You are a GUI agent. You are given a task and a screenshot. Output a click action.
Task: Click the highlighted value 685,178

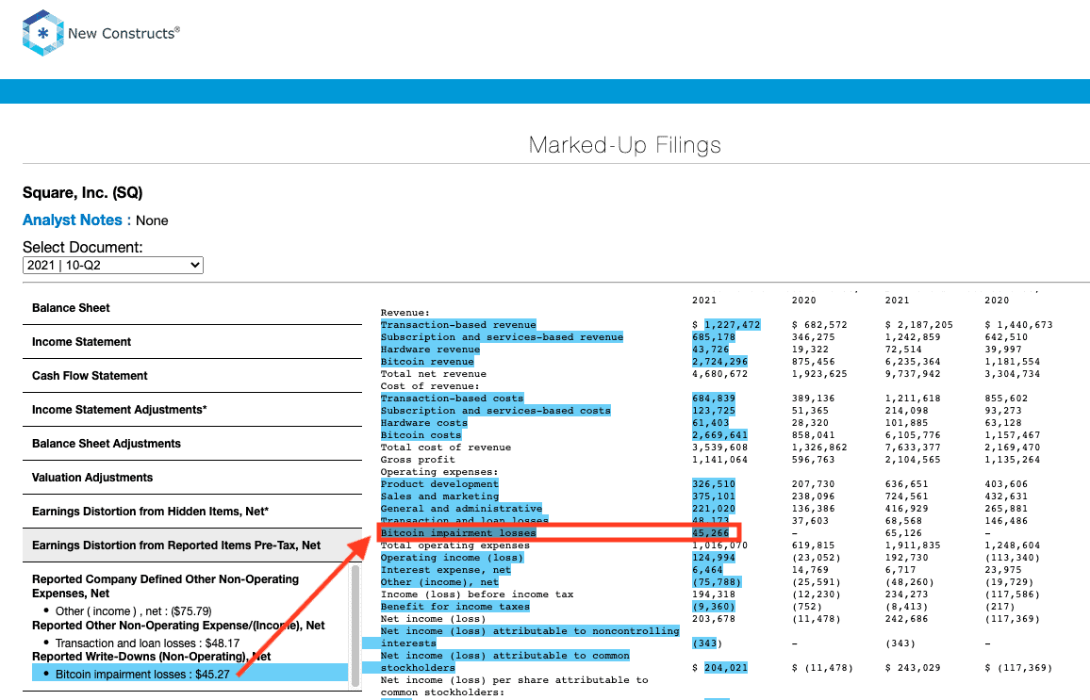713,337
